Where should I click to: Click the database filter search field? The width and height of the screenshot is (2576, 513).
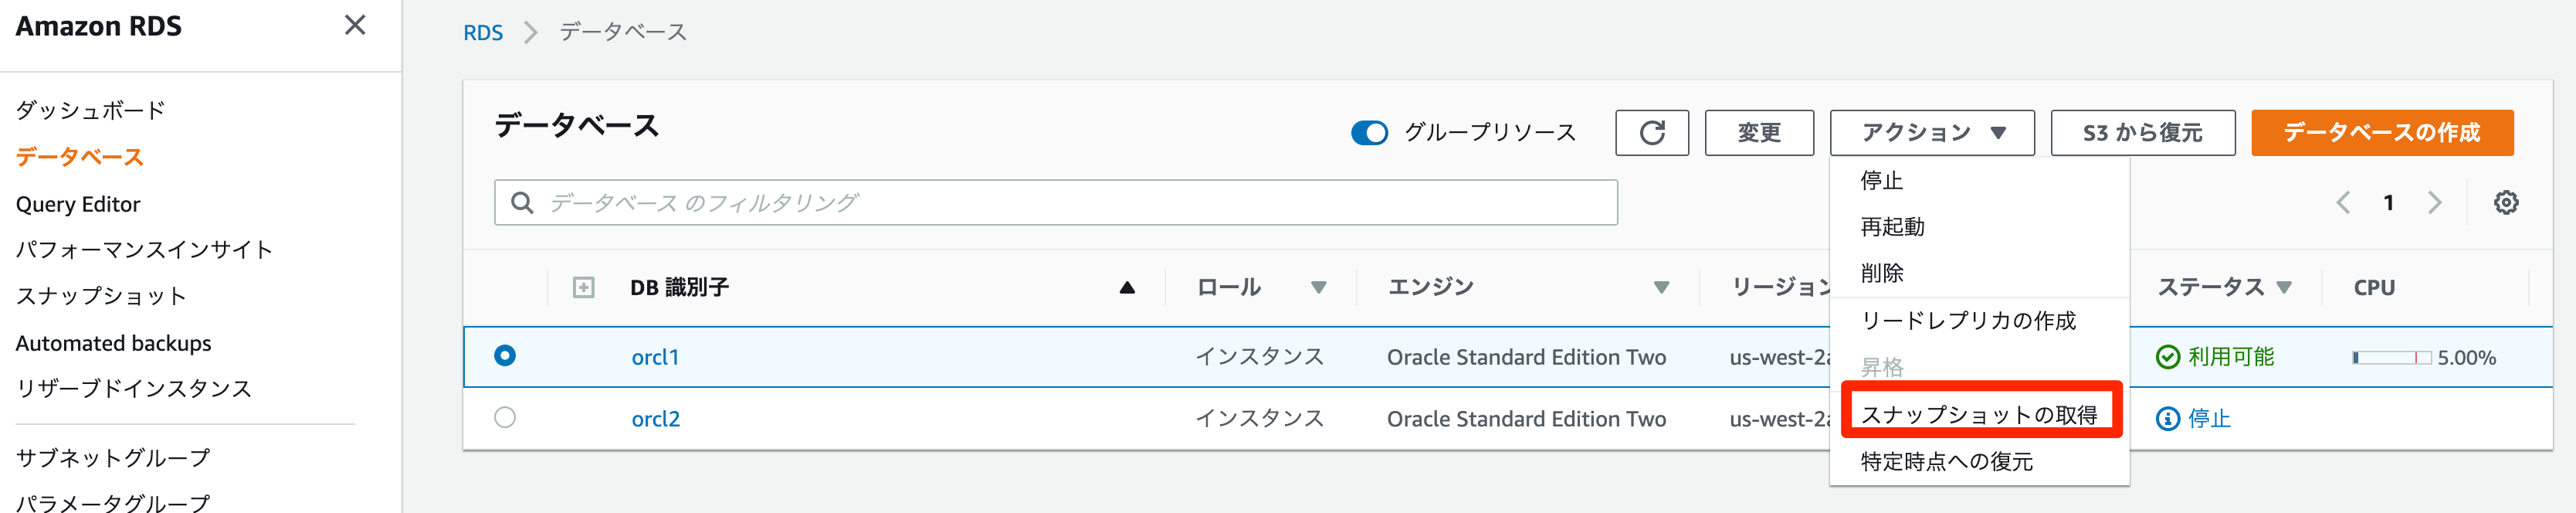[x=1055, y=203]
